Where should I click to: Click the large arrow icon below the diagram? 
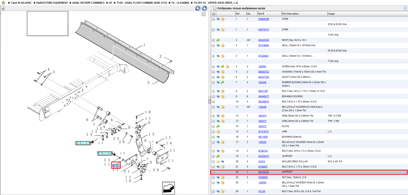[x=169, y=188]
